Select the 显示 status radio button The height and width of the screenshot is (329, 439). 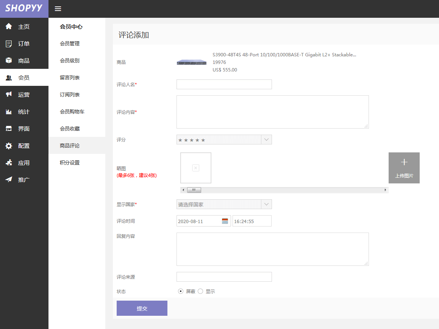click(200, 291)
